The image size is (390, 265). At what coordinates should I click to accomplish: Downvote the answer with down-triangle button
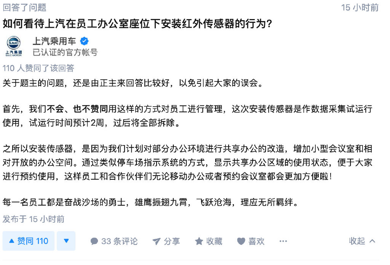(x=66, y=241)
